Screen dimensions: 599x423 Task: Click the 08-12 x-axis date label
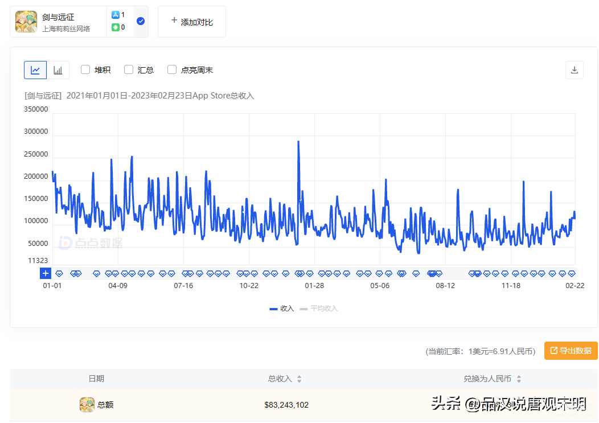click(x=445, y=285)
